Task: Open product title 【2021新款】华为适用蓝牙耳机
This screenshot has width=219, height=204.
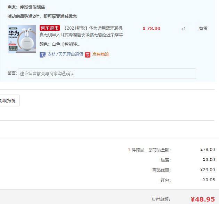Action: click(x=93, y=28)
